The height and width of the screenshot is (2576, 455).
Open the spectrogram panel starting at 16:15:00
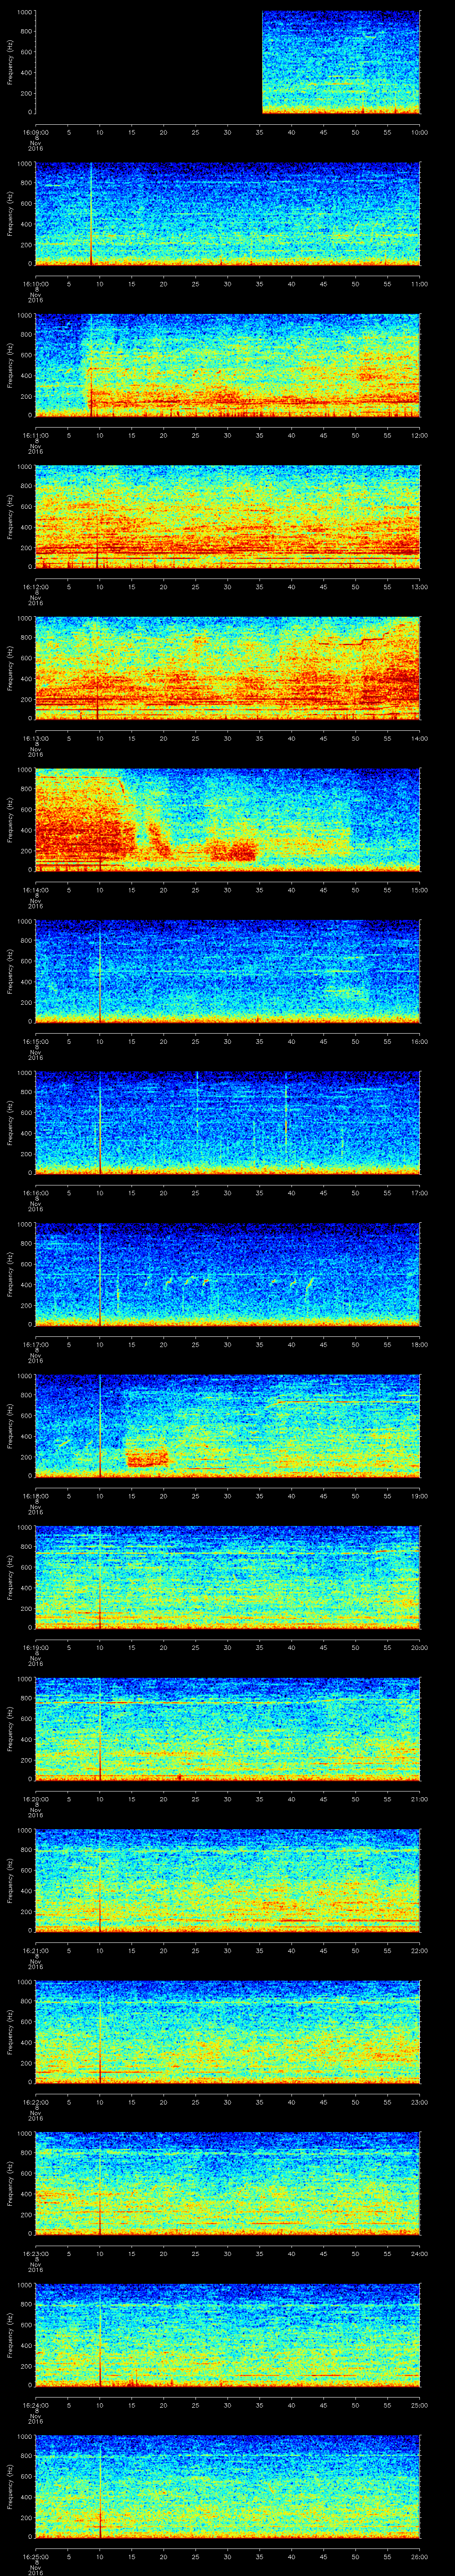point(227,971)
